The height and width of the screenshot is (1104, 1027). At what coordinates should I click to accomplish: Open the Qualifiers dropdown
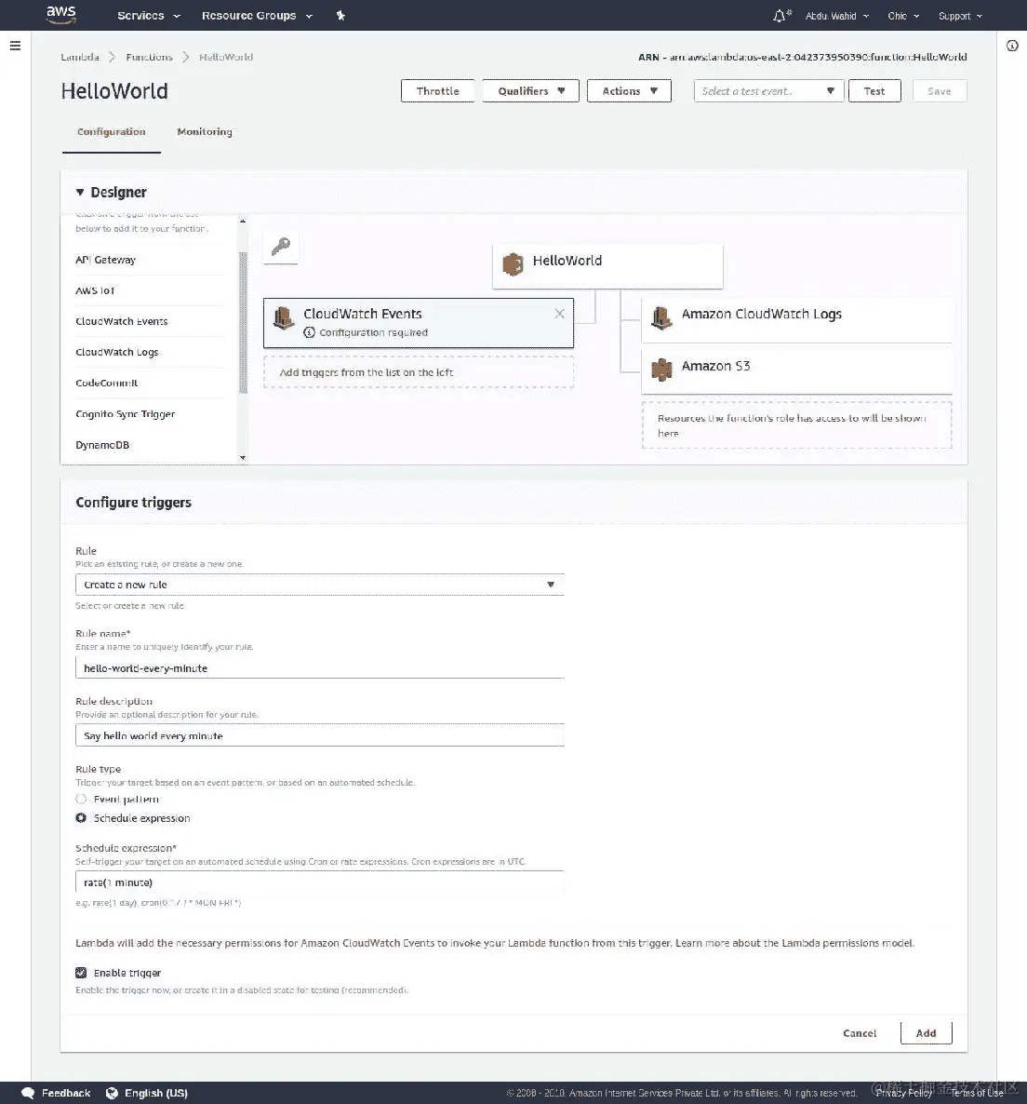point(530,91)
